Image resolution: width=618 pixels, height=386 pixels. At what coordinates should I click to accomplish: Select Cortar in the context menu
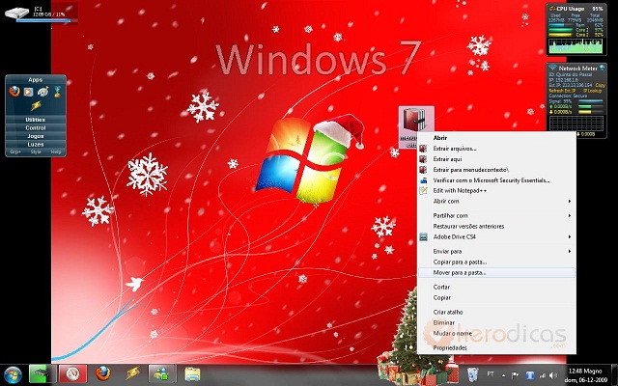(496, 288)
